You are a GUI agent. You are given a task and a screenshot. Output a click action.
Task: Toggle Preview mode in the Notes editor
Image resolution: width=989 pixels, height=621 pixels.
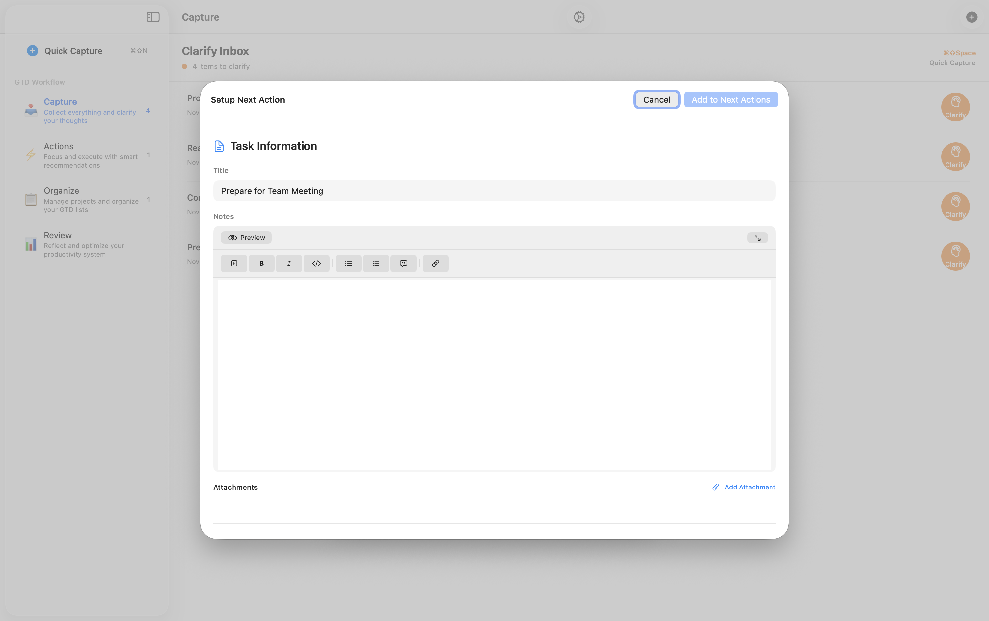click(246, 238)
